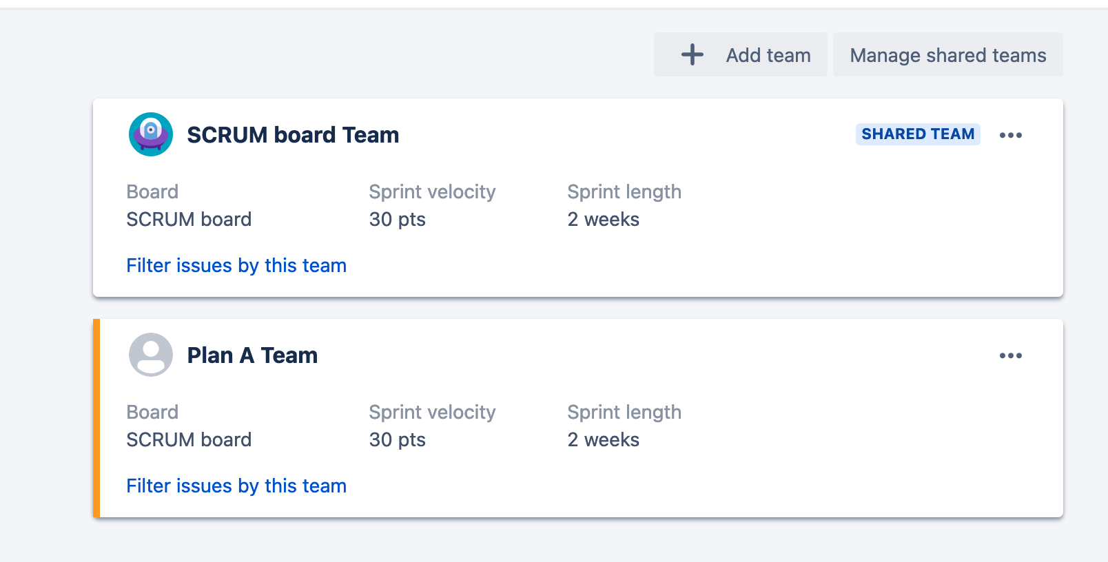The height and width of the screenshot is (562, 1108).
Task: Click the SHARED TEAM badge
Action: tap(918, 134)
